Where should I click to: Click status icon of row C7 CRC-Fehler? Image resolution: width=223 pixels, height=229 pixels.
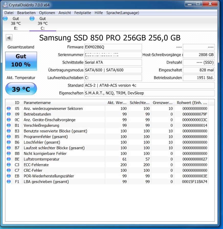pos(9,170)
